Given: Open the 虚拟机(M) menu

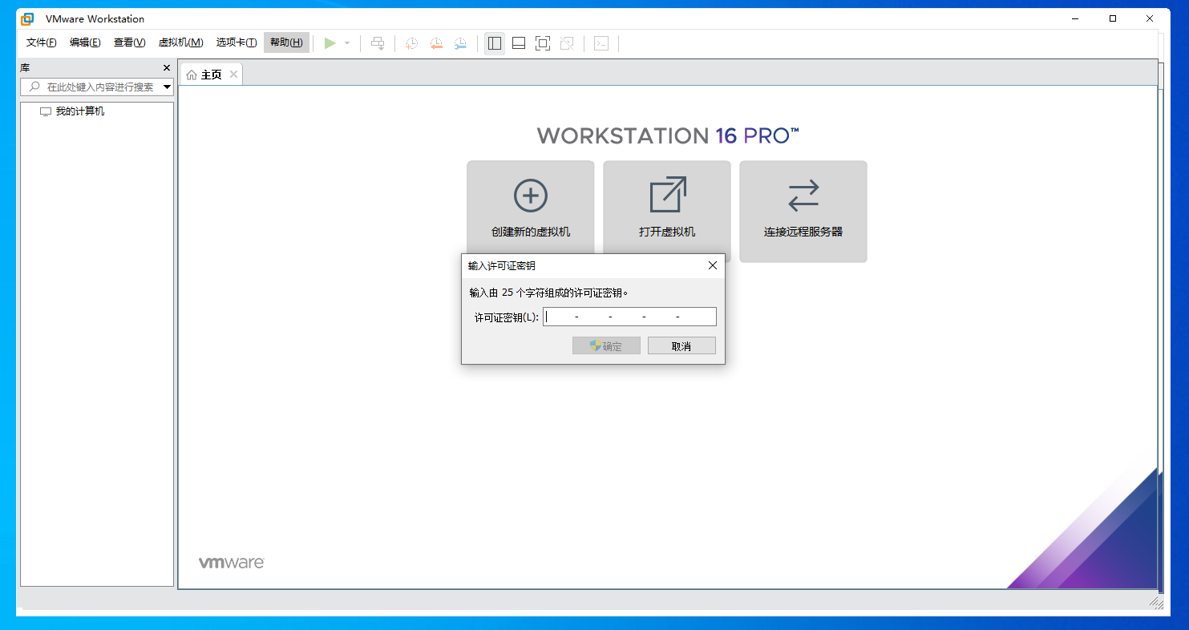Looking at the screenshot, I should tap(181, 42).
